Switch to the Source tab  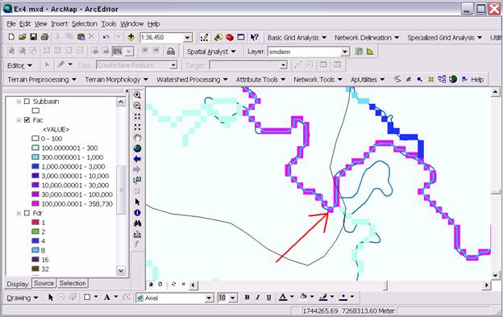coord(44,283)
